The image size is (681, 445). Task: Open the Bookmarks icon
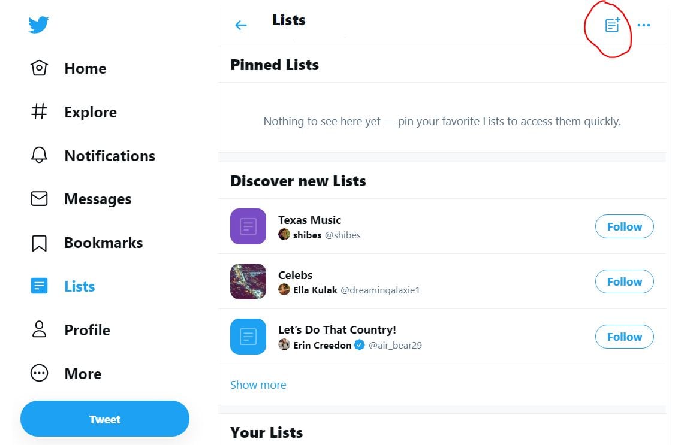(38, 242)
